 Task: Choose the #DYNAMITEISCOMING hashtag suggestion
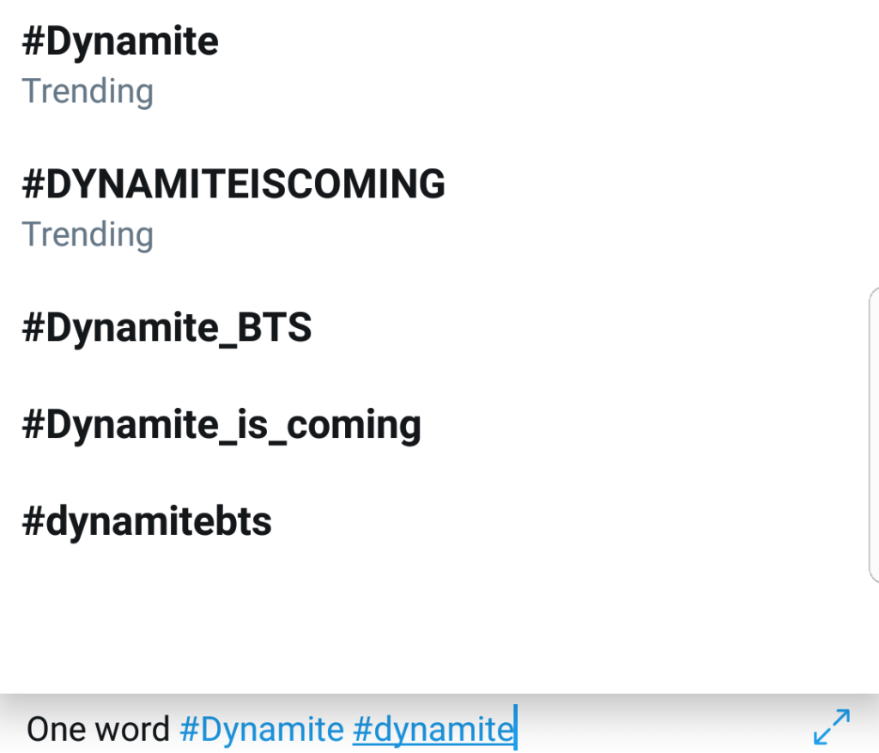coord(233,184)
